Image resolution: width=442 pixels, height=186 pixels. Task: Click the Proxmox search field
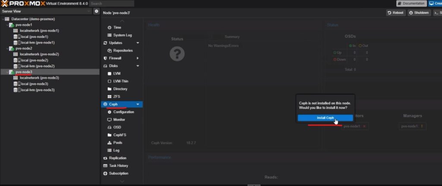(x=112, y=3)
